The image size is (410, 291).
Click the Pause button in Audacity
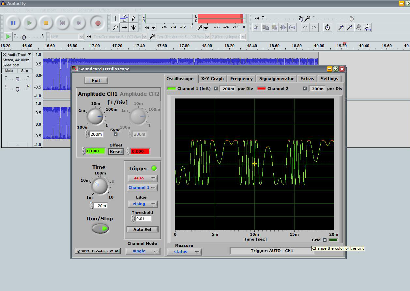13,23
